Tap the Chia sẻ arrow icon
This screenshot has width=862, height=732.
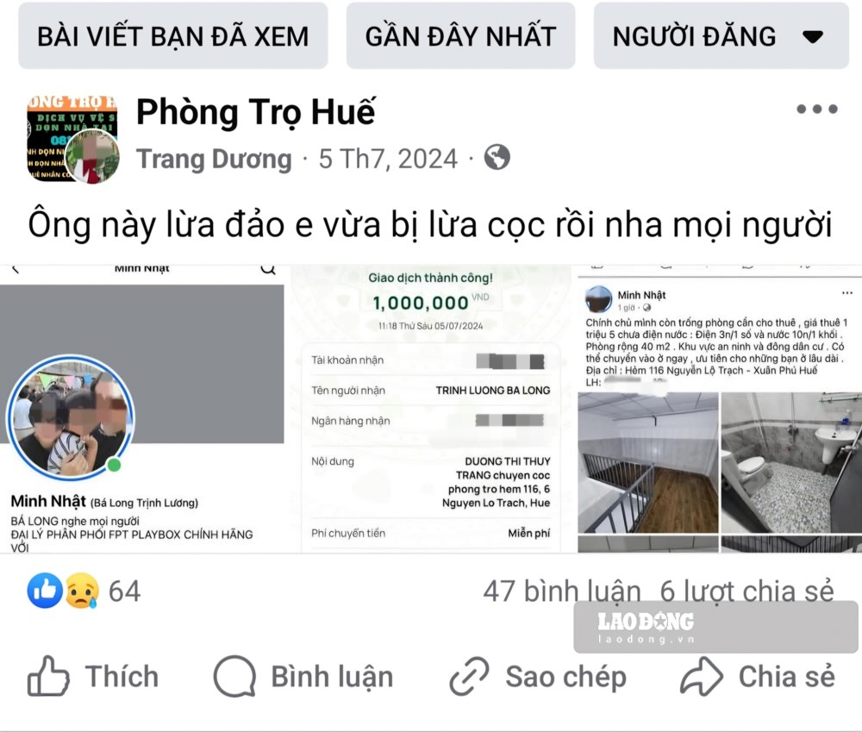(x=702, y=676)
